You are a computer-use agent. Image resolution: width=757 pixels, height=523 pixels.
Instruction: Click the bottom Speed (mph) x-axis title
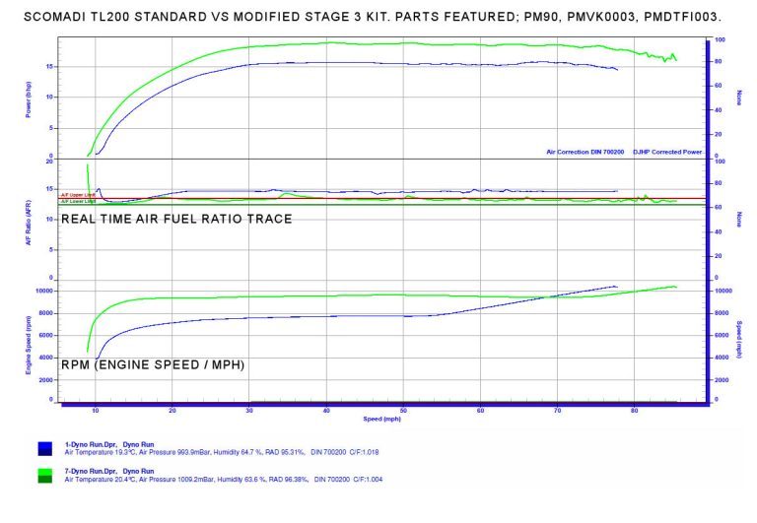click(x=382, y=419)
